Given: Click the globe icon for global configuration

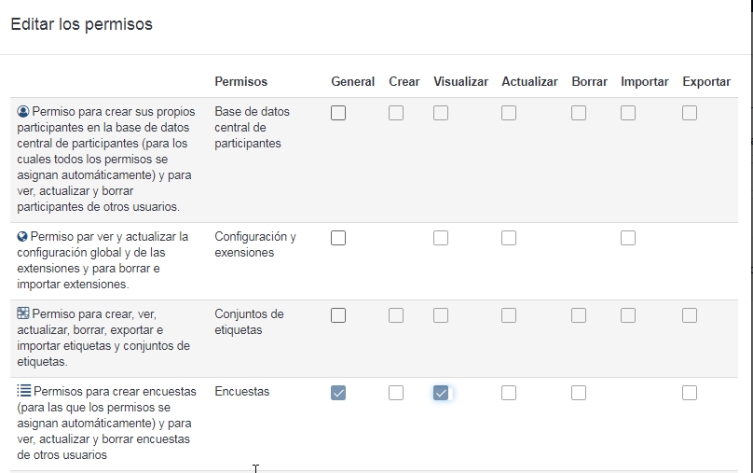Looking at the screenshot, I should click(x=23, y=237).
